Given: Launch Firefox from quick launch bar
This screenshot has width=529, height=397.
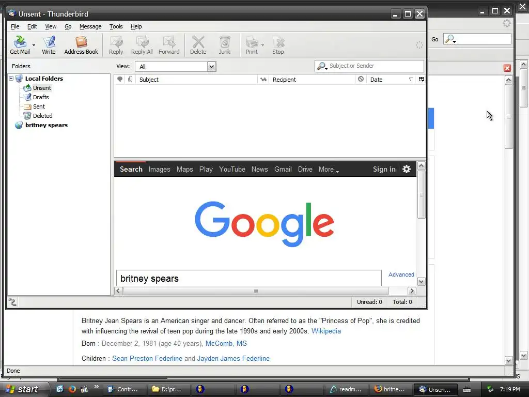Looking at the screenshot, I should coord(72,389).
